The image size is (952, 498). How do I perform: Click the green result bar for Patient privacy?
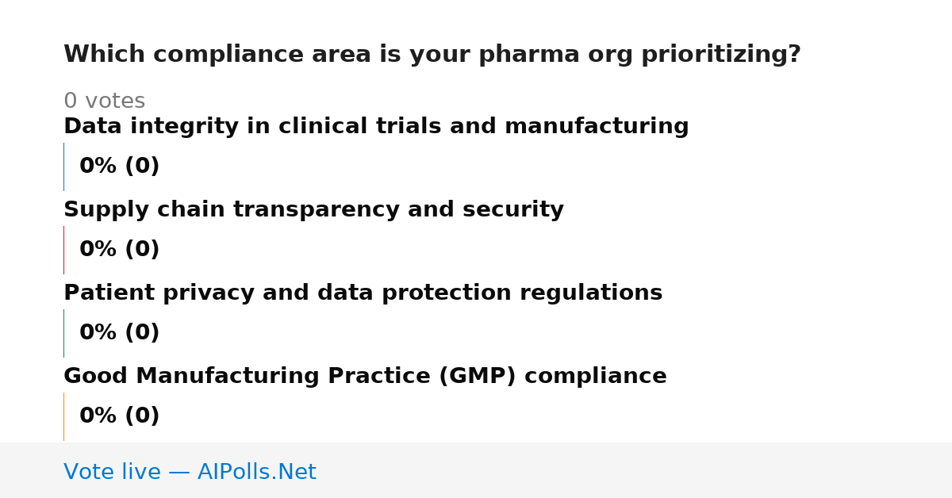point(64,333)
